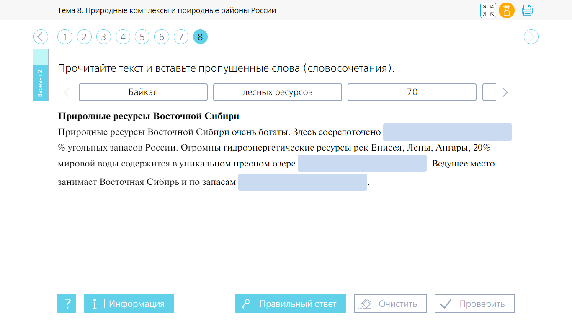Open question 3
The width and height of the screenshot is (572, 322).
point(103,37)
